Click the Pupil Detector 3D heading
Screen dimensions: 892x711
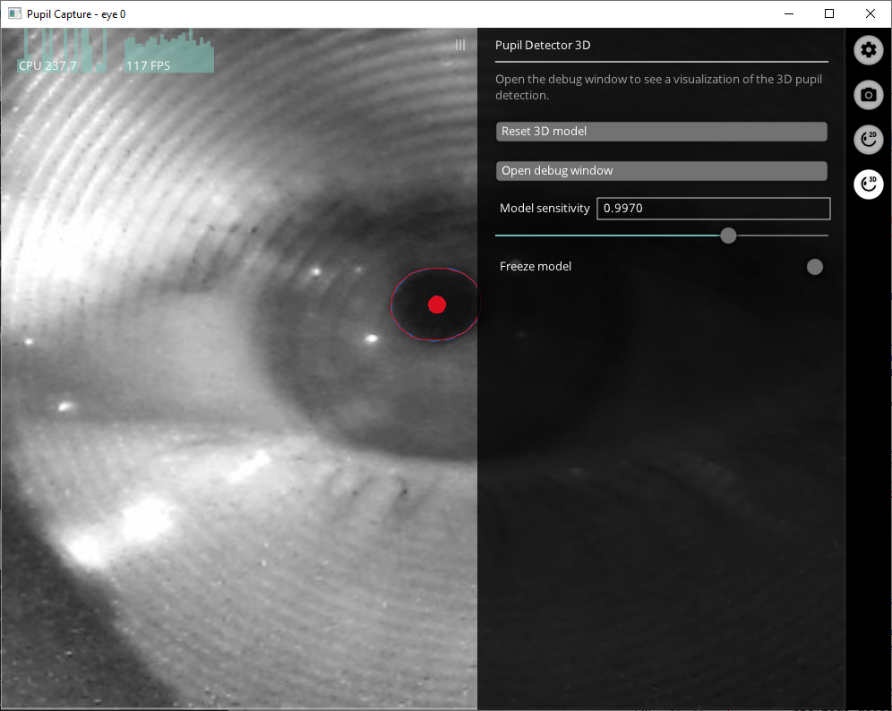pos(543,45)
